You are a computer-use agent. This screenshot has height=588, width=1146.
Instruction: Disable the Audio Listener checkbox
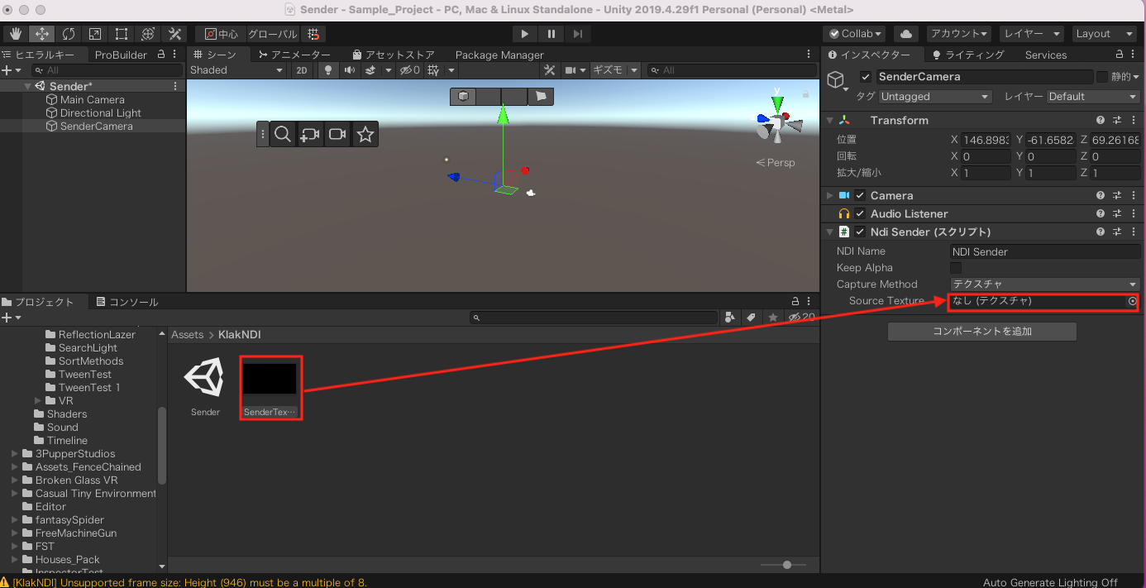tap(860, 214)
